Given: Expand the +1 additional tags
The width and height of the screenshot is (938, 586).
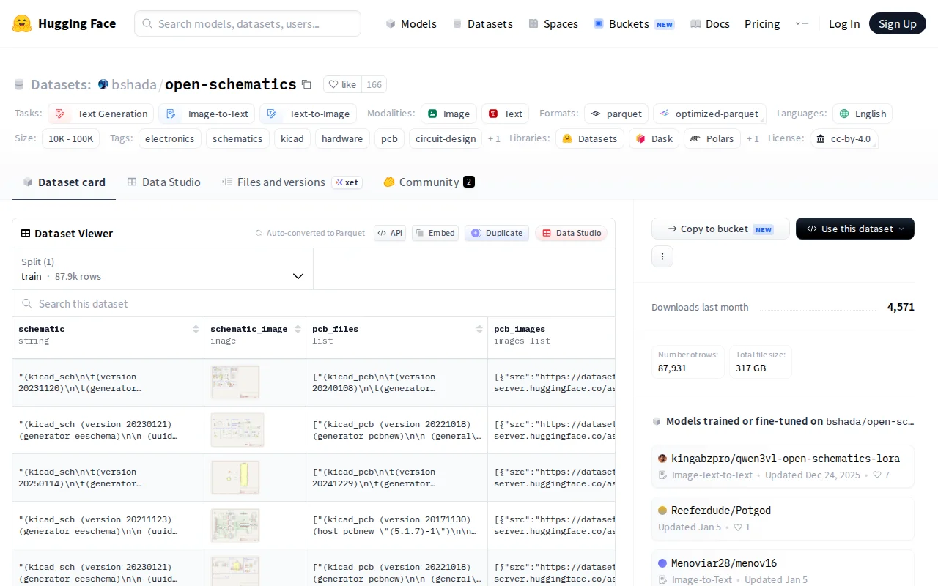Looking at the screenshot, I should pyautogui.click(x=494, y=138).
